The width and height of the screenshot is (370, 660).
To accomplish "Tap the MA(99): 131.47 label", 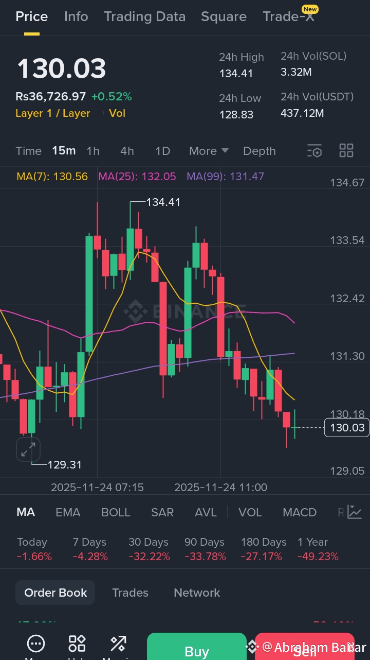I will pos(225,177).
